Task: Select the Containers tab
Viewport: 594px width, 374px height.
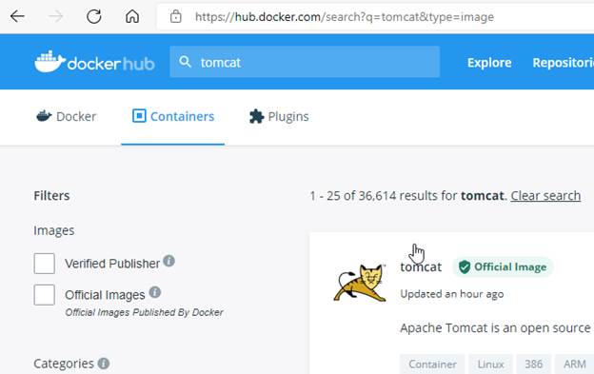Action: 173,117
